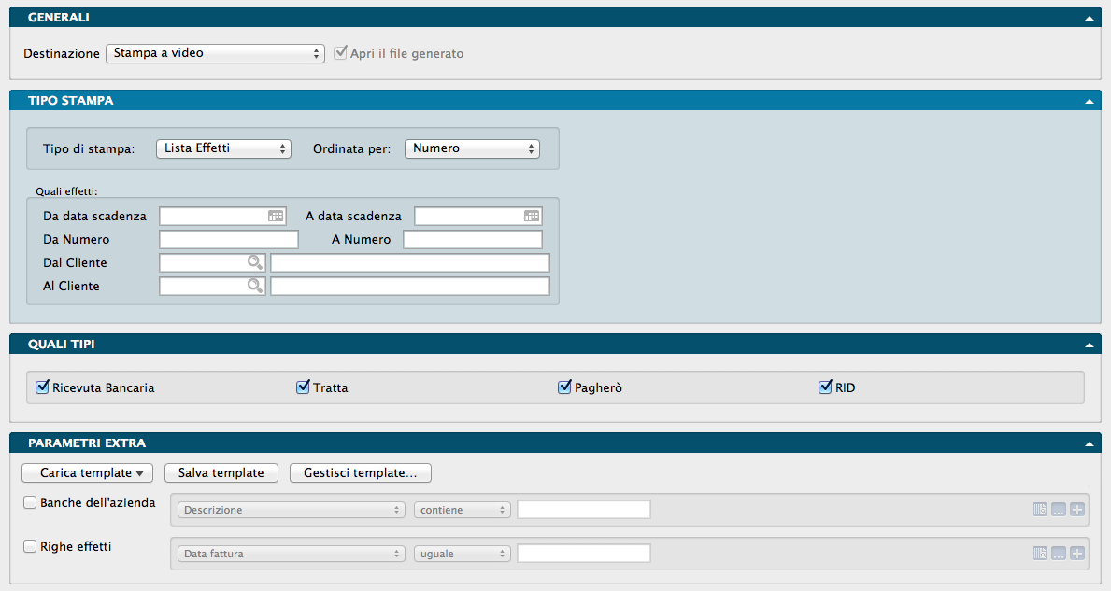The image size is (1111, 591).
Task: Open the Tipo di stampa dropdown
Action: tap(223, 148)
